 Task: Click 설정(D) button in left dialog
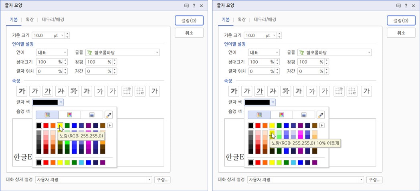(189, 20)
